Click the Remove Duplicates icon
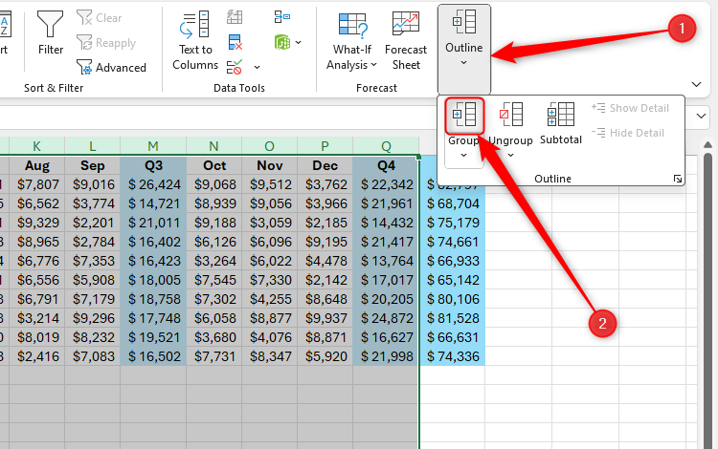 pyautogui.click(x=236, y=42)
